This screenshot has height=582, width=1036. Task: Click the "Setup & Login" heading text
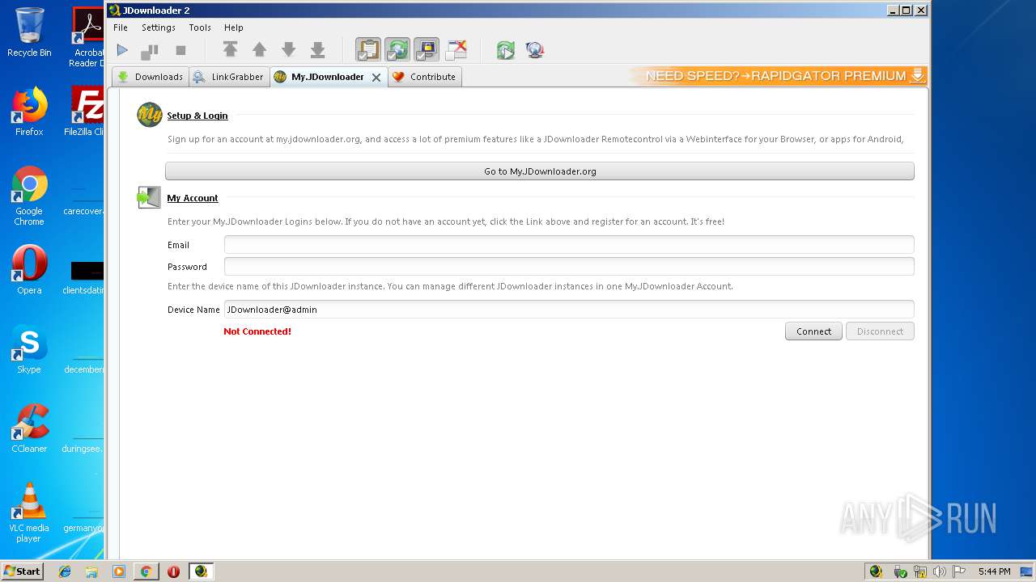click(x=197, y=116)
